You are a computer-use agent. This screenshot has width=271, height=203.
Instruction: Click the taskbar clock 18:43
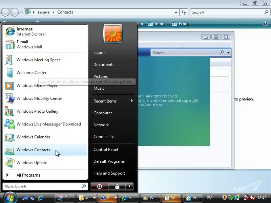[262, 198]
